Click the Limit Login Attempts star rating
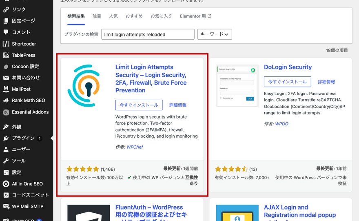 point(83,169)
